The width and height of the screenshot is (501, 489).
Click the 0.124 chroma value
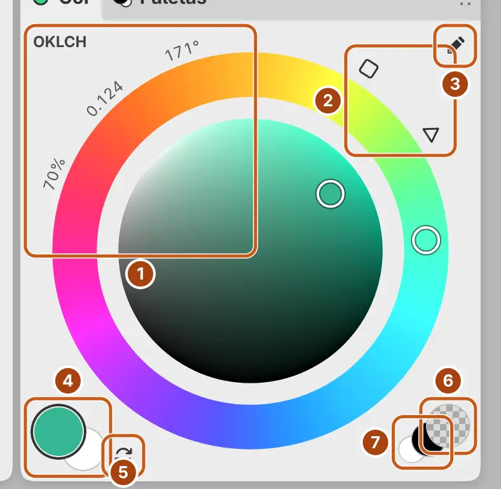pos(105,98)
